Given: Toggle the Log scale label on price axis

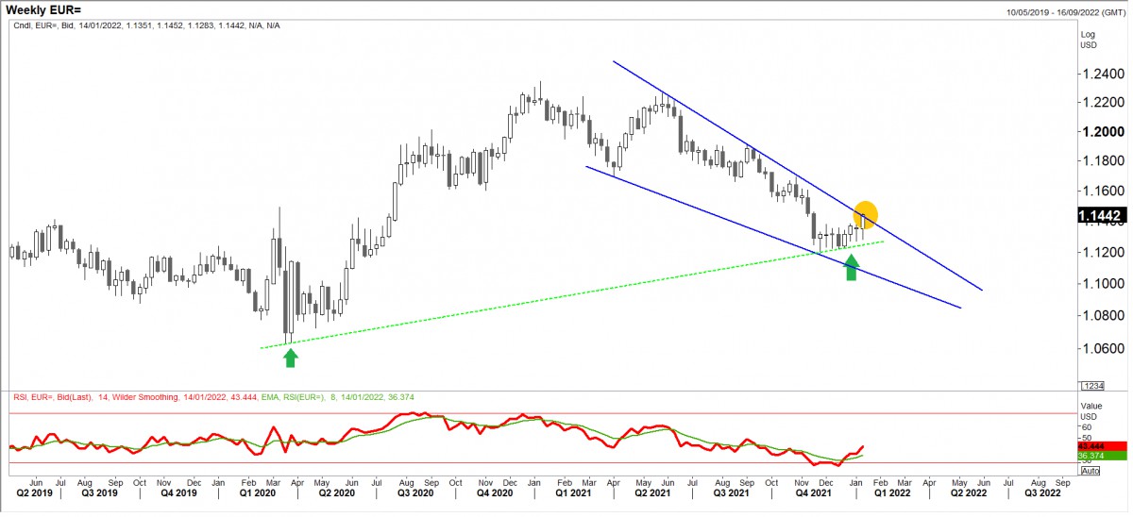Looking at the screenshot, I should click(1087, 33).
